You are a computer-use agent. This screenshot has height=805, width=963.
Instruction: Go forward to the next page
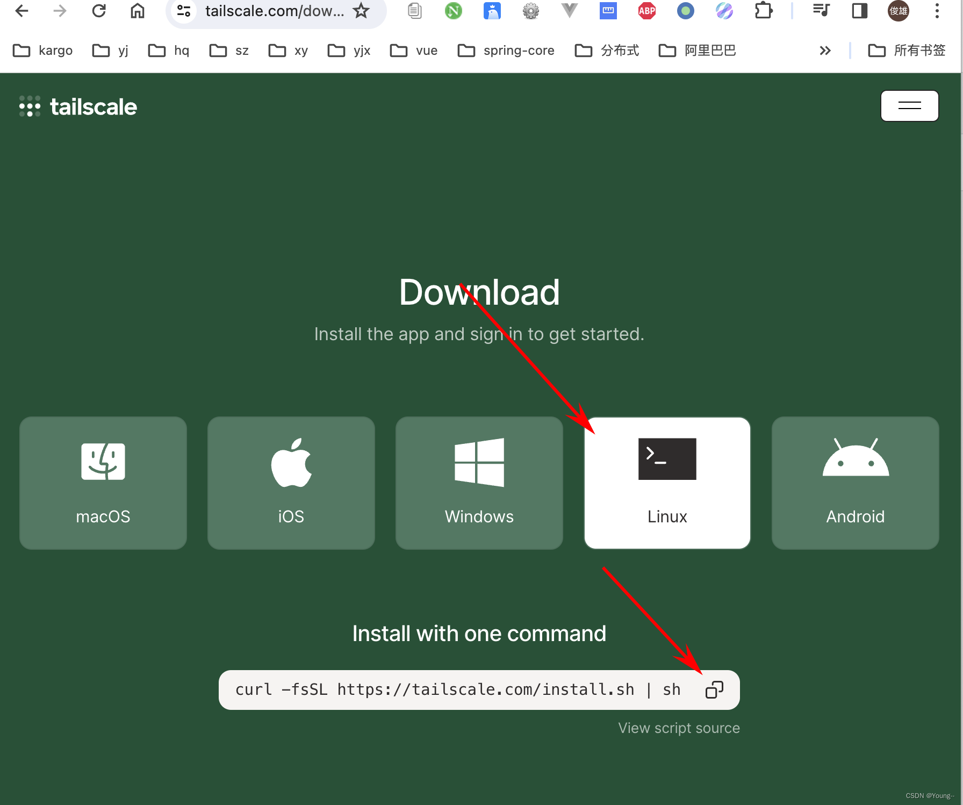click(x=60, y=11)
